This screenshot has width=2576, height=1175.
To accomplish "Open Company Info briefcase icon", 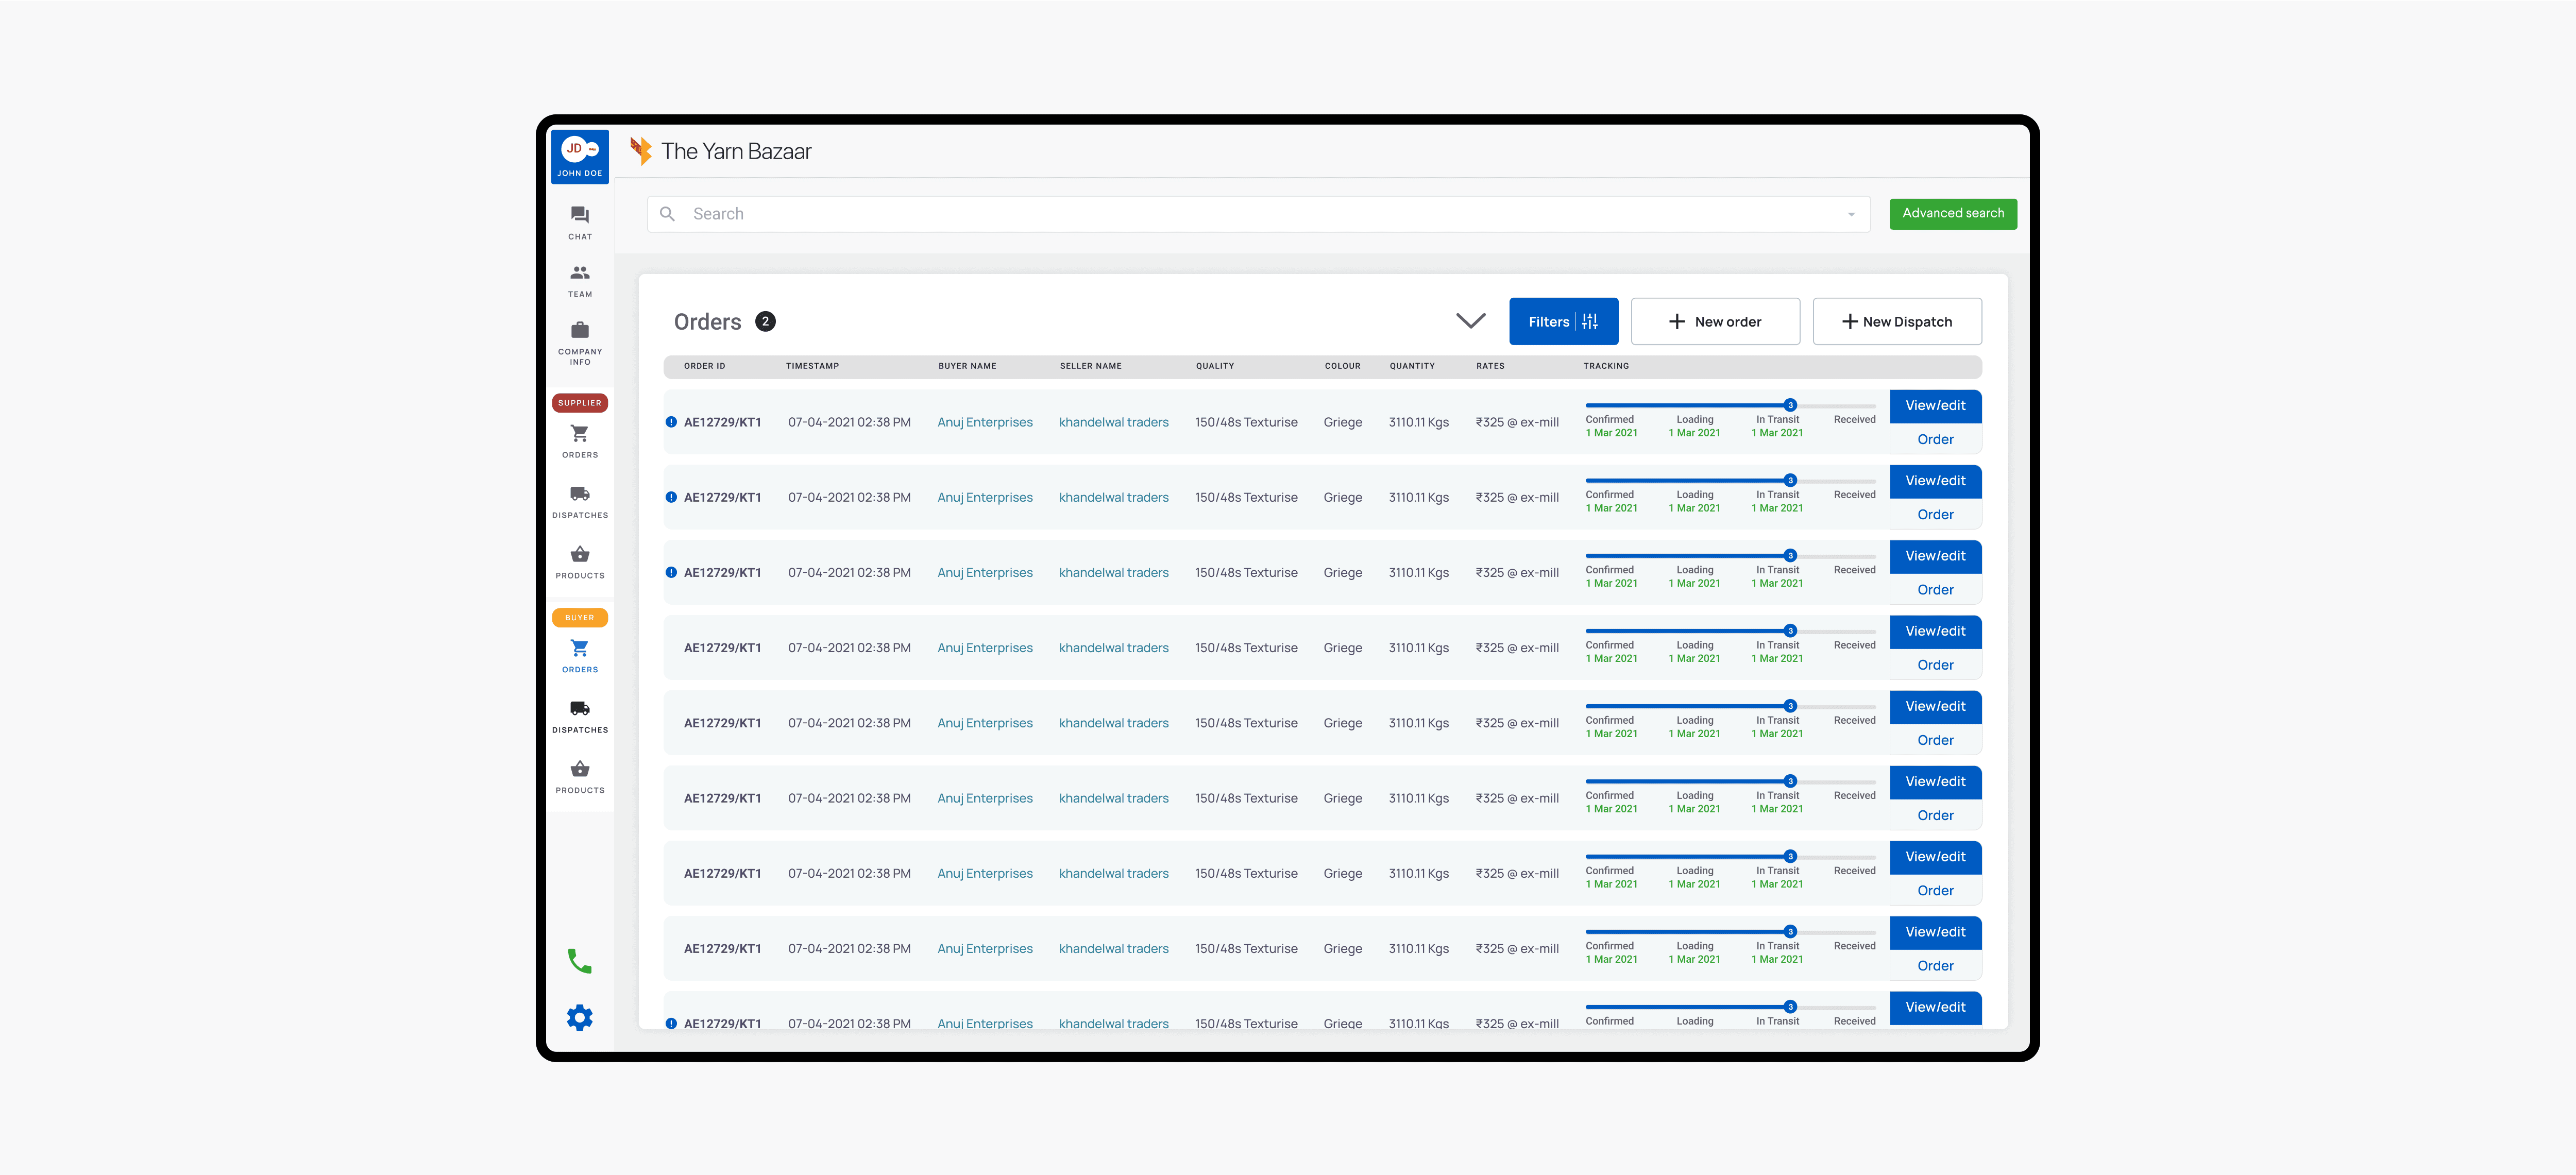I will 579,331.
